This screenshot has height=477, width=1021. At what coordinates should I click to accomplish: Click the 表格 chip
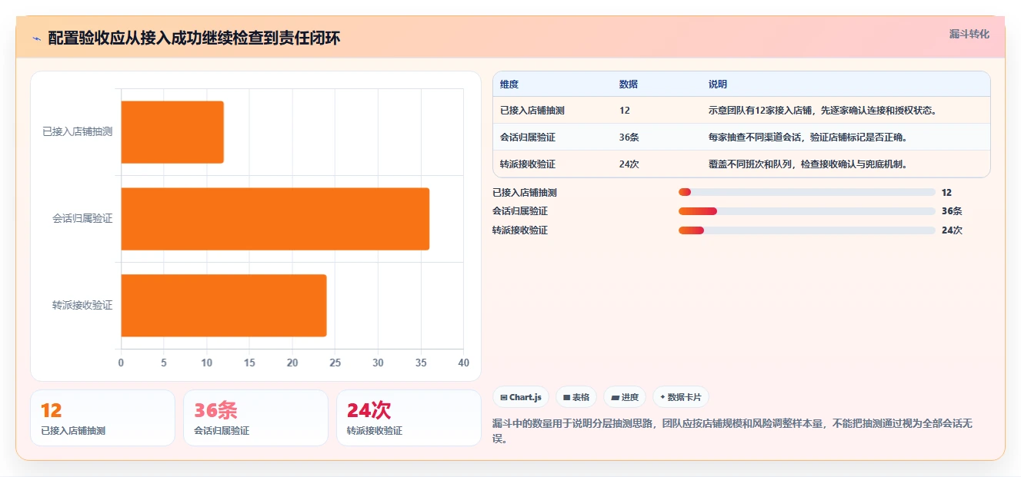(x=576, y=397)
